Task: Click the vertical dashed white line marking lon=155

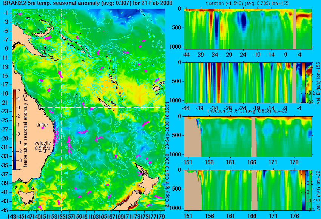Action: point(62,109)
